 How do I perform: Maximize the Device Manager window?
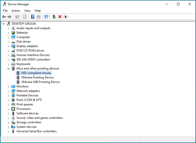(x=178, y=4)
